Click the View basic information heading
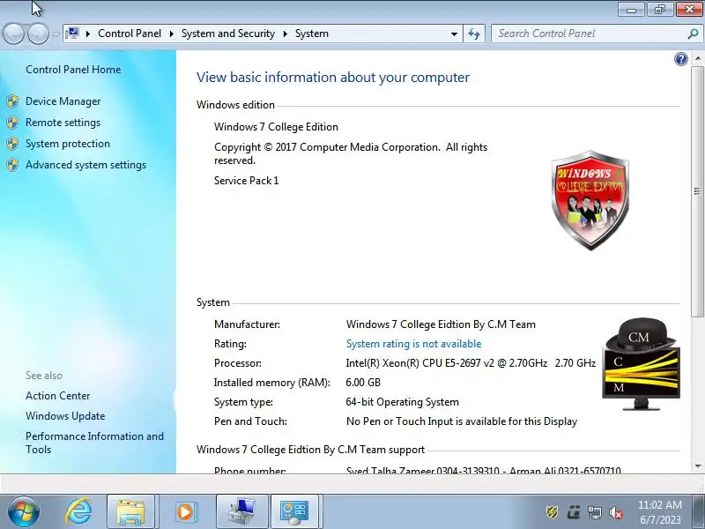Screen dimensions: 705x529 (333, 78)
